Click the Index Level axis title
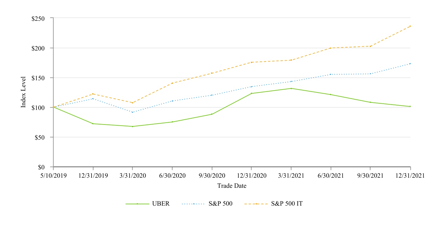428x227 pixels. (x=23, y=92)
